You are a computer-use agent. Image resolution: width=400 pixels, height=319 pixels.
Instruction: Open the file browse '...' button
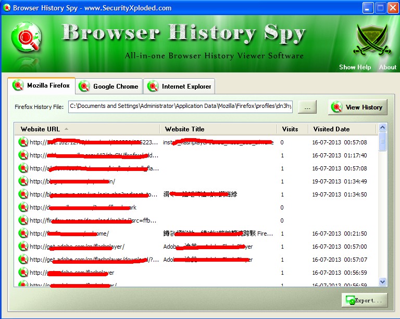coord(307,107)
